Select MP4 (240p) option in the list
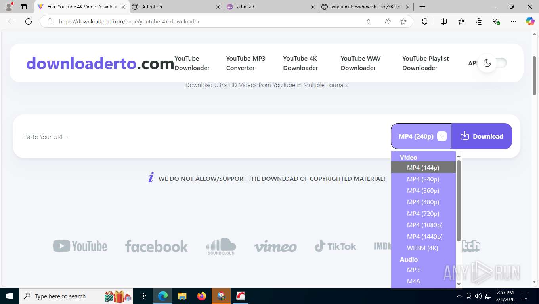This screenshot has width=539, height=304. pos(423,179)
